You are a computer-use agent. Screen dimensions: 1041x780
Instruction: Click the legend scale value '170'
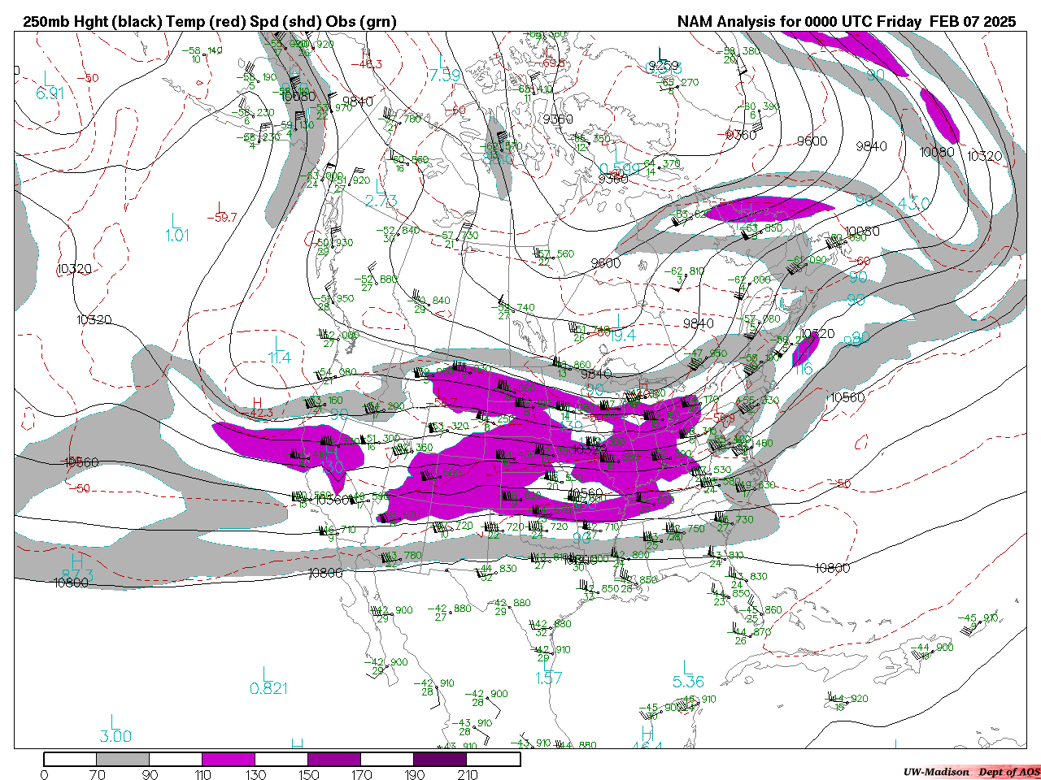click(362, 774)
